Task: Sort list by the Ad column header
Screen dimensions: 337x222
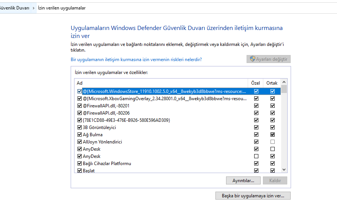Action: point(160,83)
